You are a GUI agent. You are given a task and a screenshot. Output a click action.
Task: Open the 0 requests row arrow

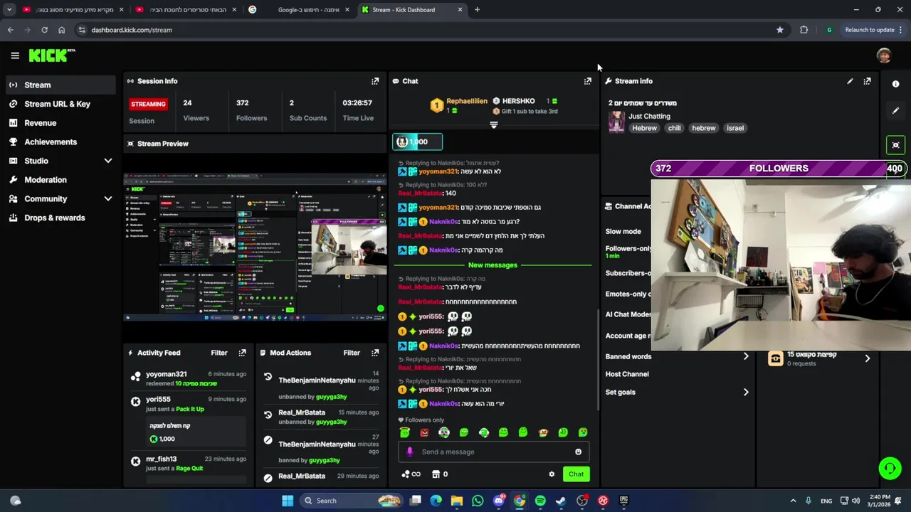tap(867, 358)
